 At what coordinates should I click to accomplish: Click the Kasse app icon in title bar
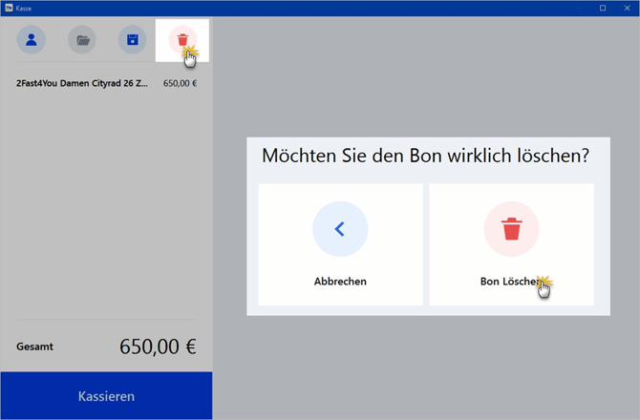pos(9,8)
